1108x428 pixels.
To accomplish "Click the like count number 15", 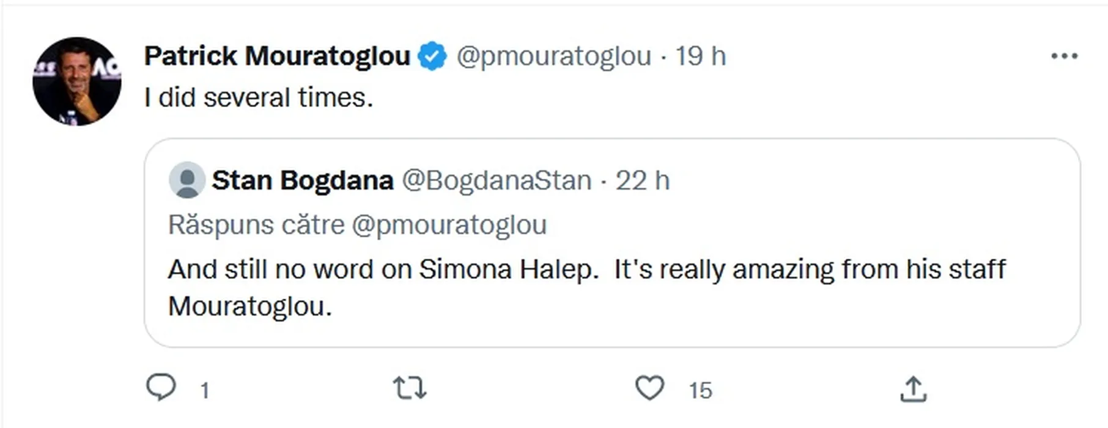I will point(700,390).
